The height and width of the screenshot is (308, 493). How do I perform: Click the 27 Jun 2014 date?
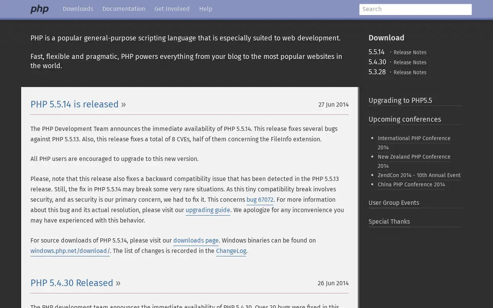(334, 105)
